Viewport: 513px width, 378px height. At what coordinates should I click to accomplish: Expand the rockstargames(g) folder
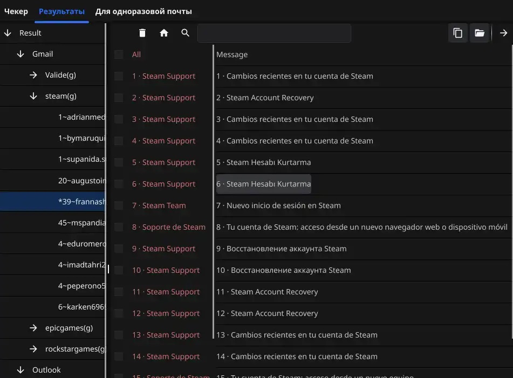tap(33, 349)
